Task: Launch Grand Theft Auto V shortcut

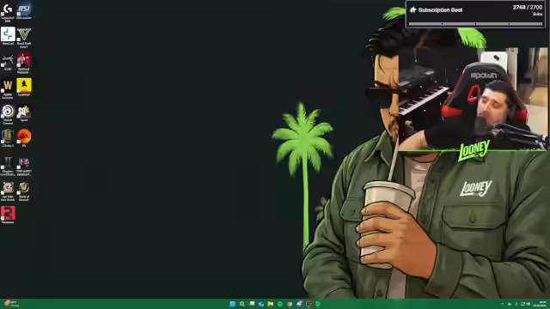Action: click(x=24, y=37)
